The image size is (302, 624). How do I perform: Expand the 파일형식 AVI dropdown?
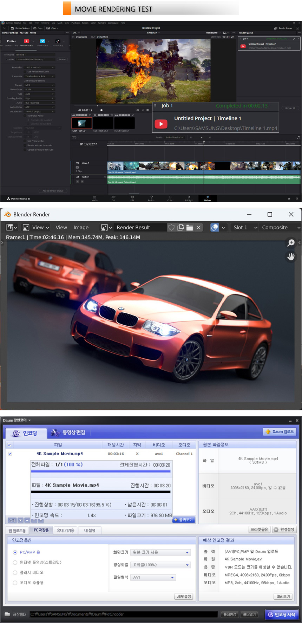tap(153, 577)
